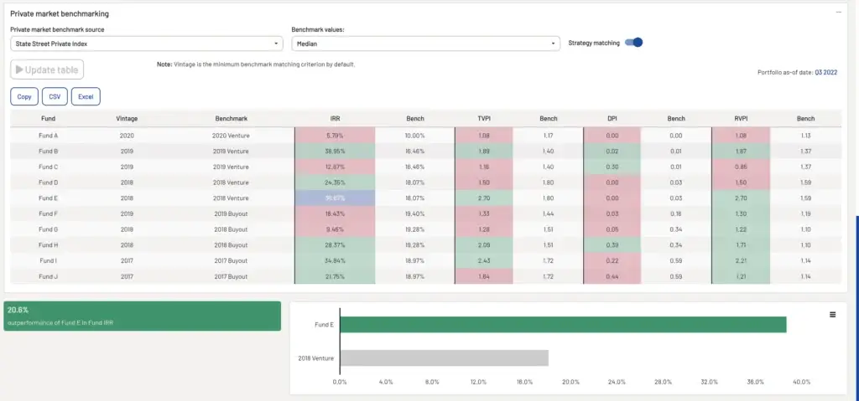Click Fund C's RVPI cell 0.86
The image size is (859, 401).
click(741, 167)
